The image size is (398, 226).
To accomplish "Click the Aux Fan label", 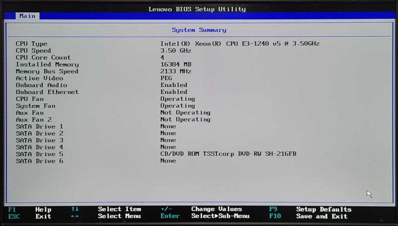I will [x=30, y=113].
